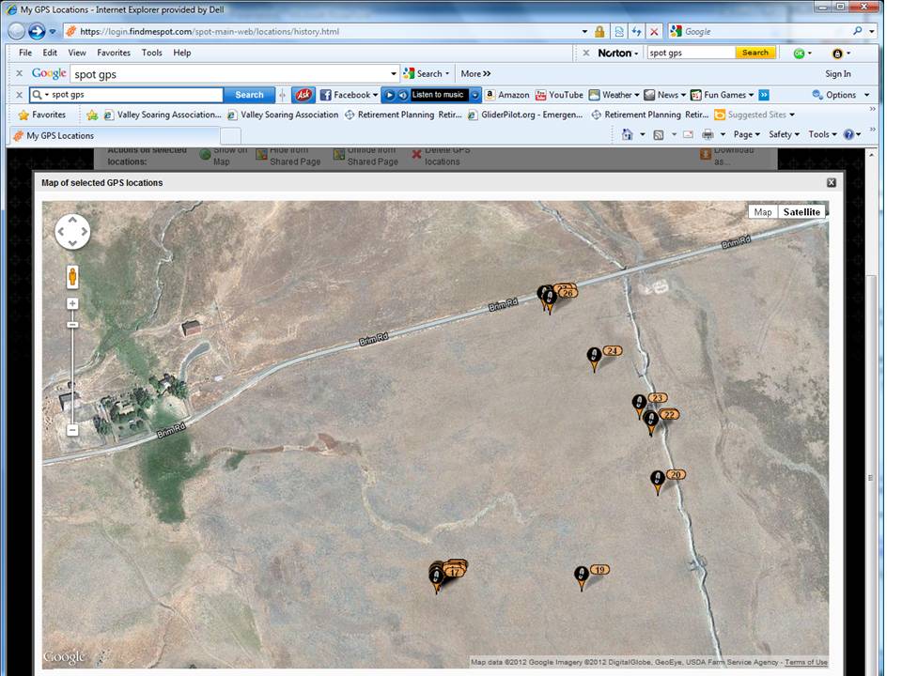
Task: Open the Favorites menu
Action: (114, 53)
